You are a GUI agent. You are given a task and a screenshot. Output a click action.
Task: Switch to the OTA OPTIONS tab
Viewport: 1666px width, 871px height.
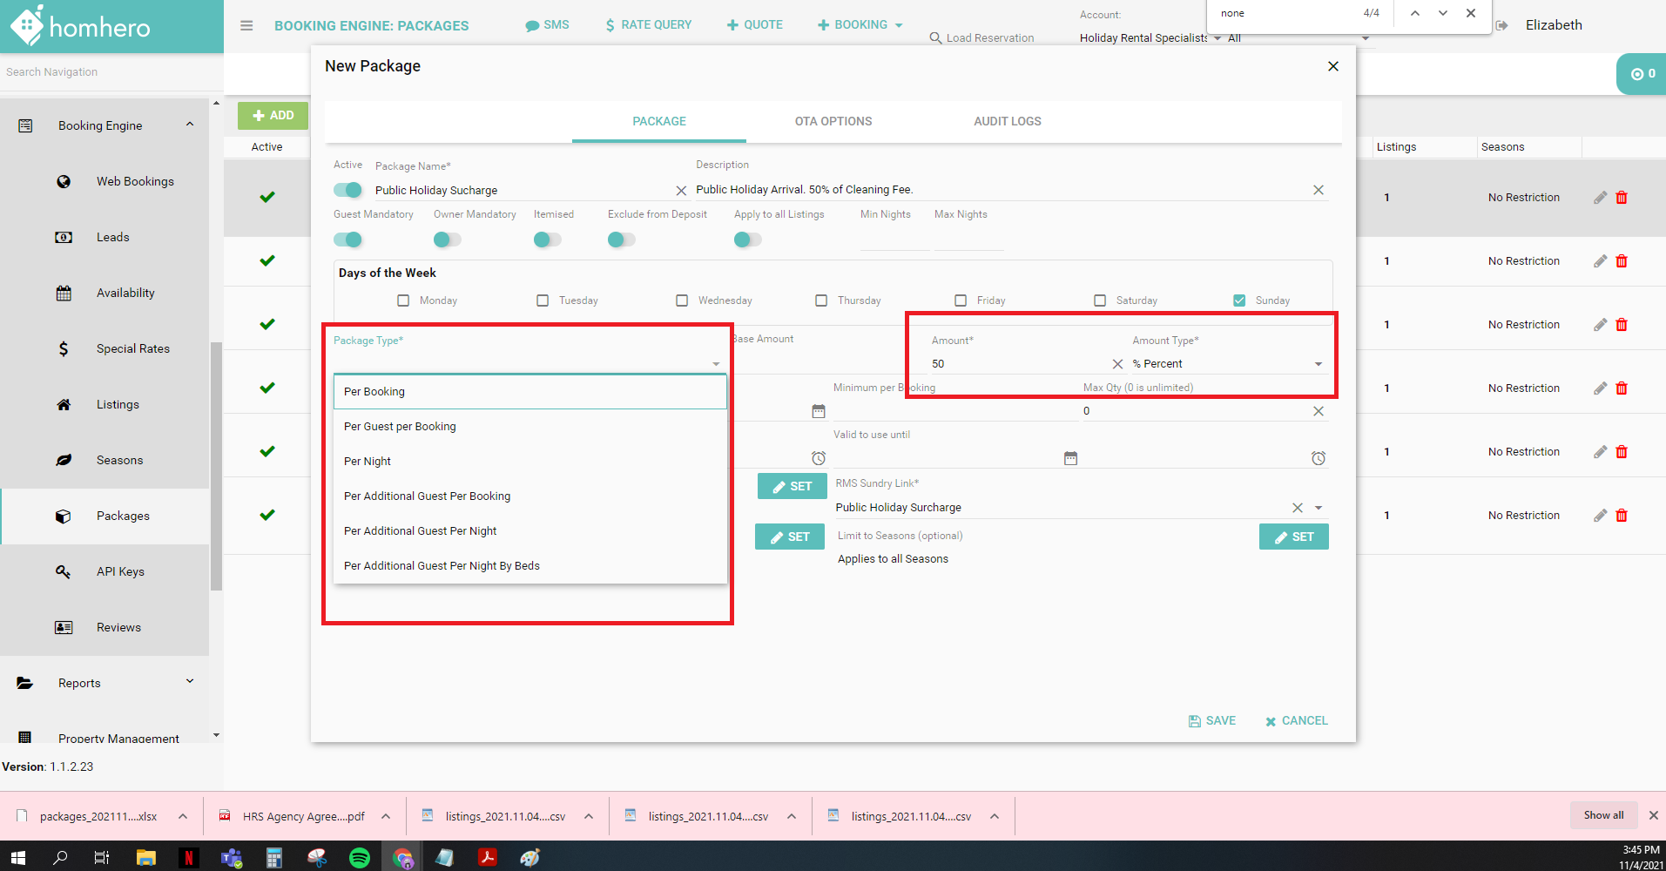click(x=833, y=121)
